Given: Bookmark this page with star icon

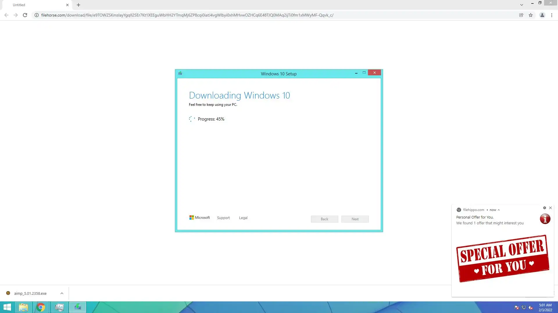Looking at the screenshot, I should [x=531, y=15].
